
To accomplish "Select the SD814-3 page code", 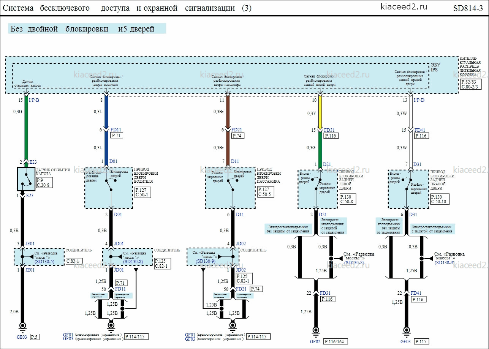I will pos(468,8).
